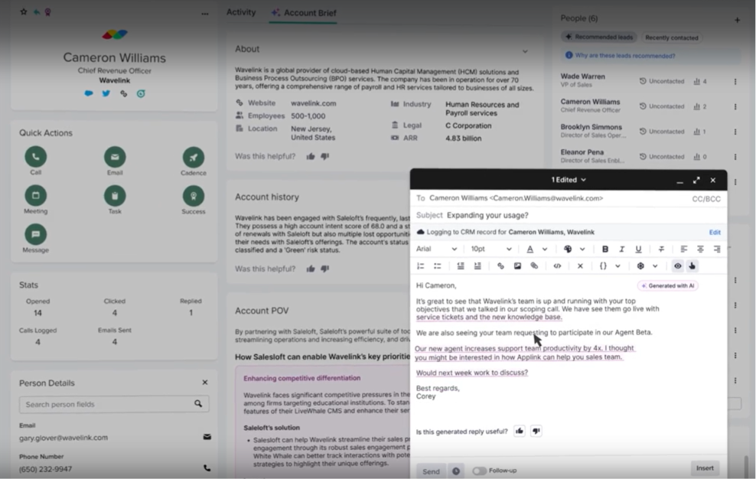This screenshot has height=479, width=756.
Task: Select the Recommended leads filter
Action: tap(599, 37)
